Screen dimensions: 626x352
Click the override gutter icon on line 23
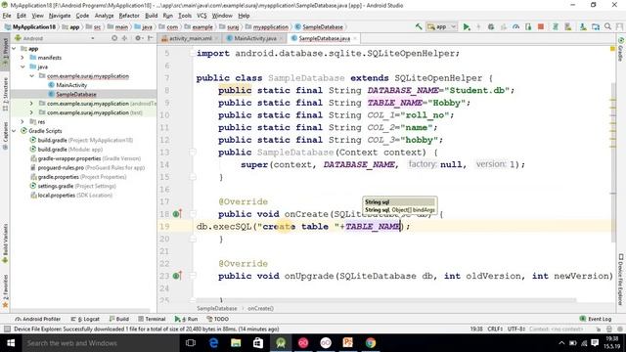[177, 276]
